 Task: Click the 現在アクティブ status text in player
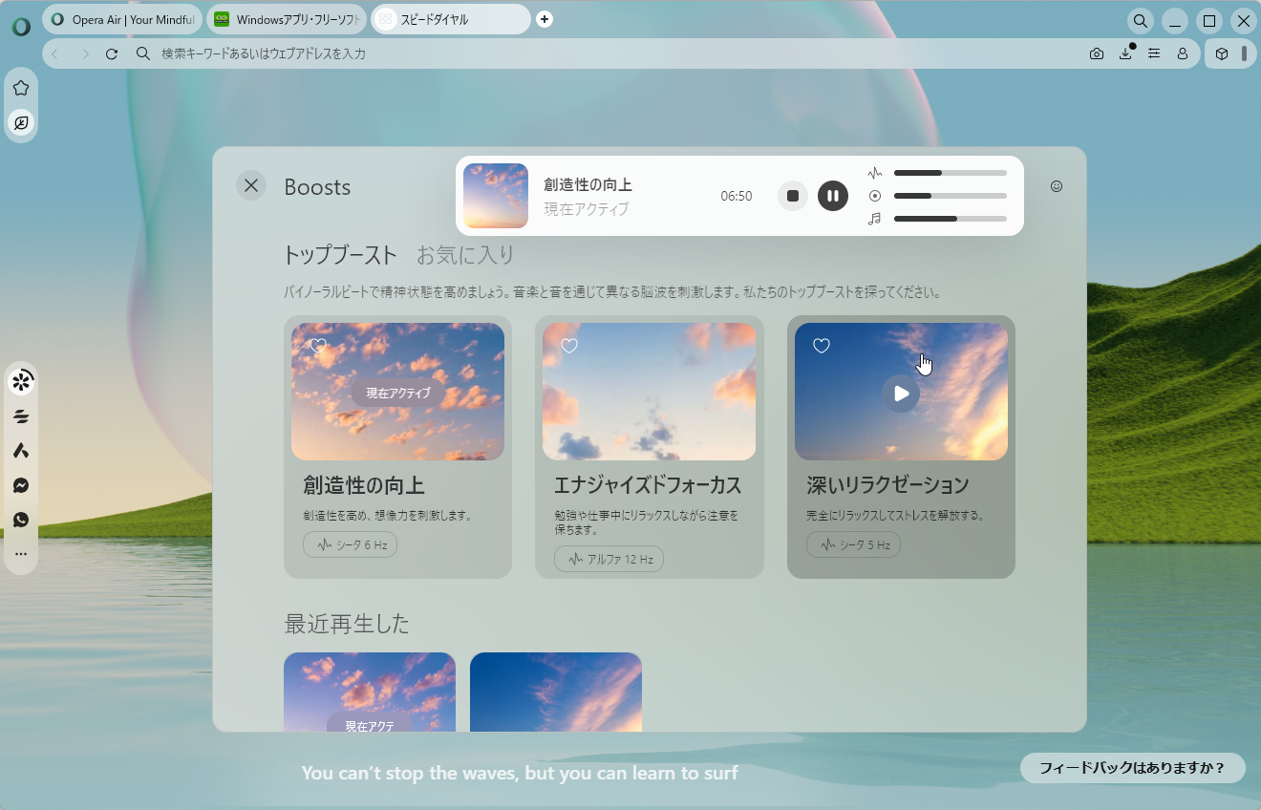coord(587,208)
